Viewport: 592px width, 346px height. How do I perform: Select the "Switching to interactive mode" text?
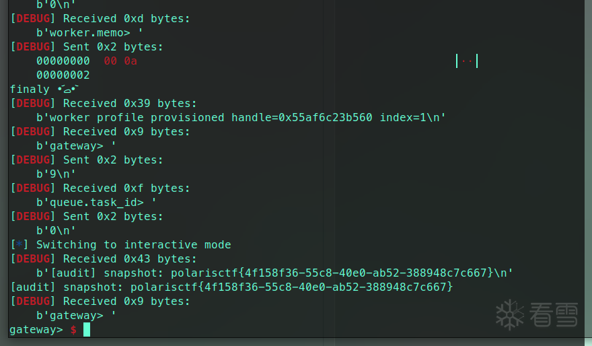[133, 244]
